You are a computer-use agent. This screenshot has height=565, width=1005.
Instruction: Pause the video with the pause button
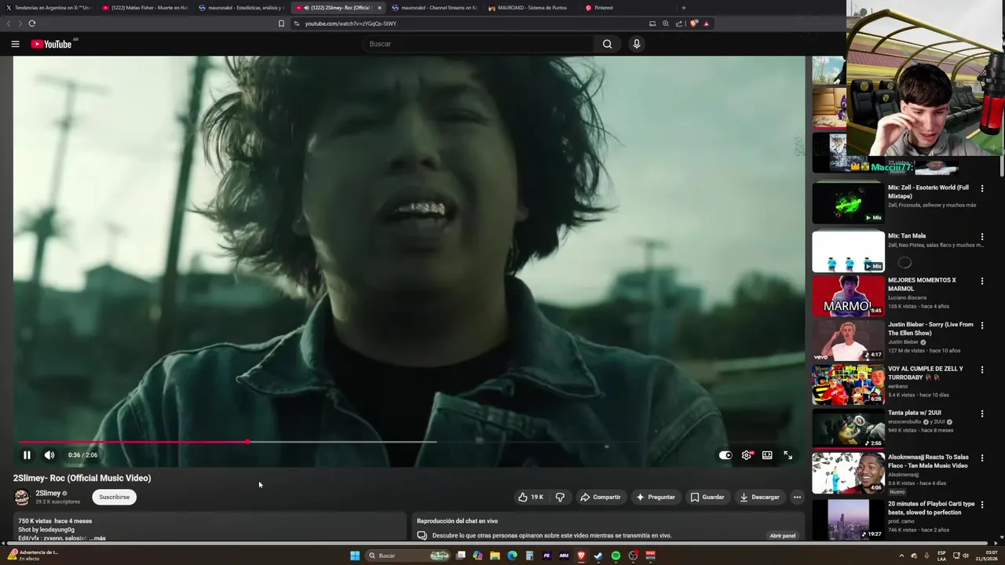[x=27, y=455]
